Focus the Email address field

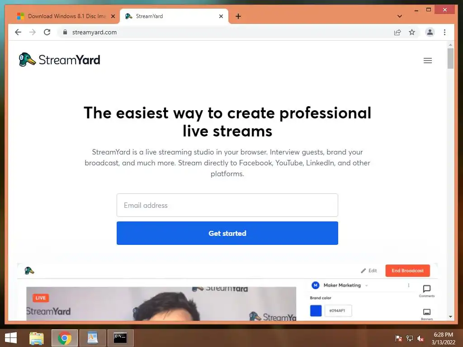tap(227, 205)
